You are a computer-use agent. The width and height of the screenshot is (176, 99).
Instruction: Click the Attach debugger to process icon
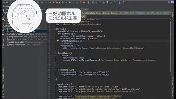pyautogui.click(x=81, y=2)
